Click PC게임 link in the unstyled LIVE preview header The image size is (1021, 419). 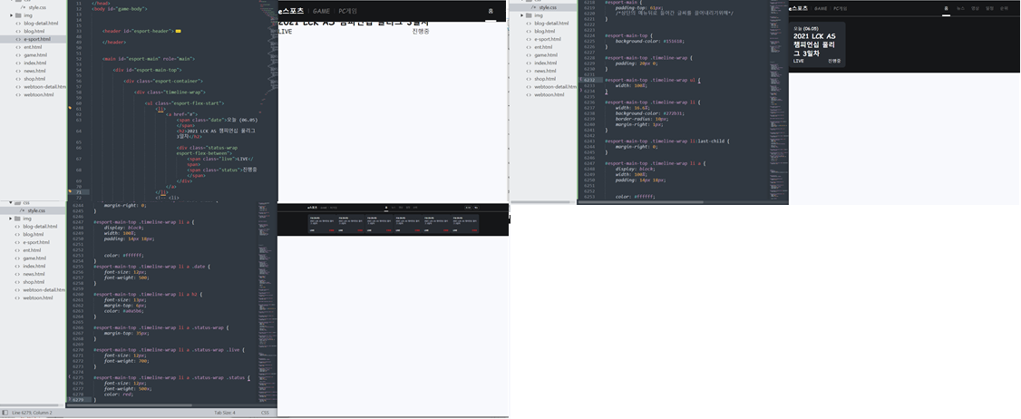click(x=347, y=11)
